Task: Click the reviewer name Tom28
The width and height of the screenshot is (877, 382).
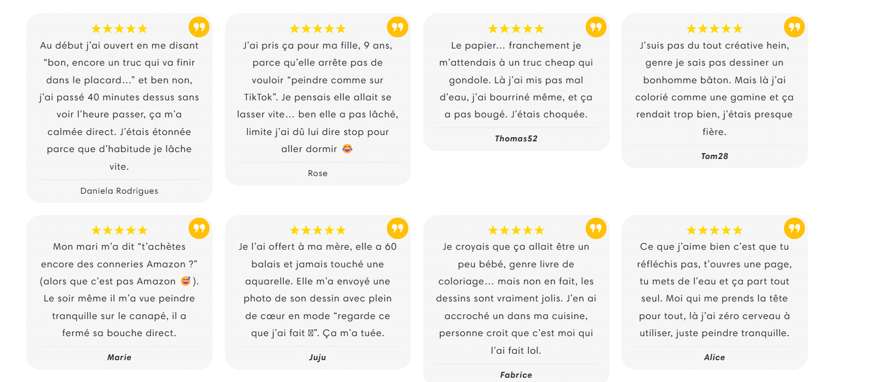Action: [714, 156]
